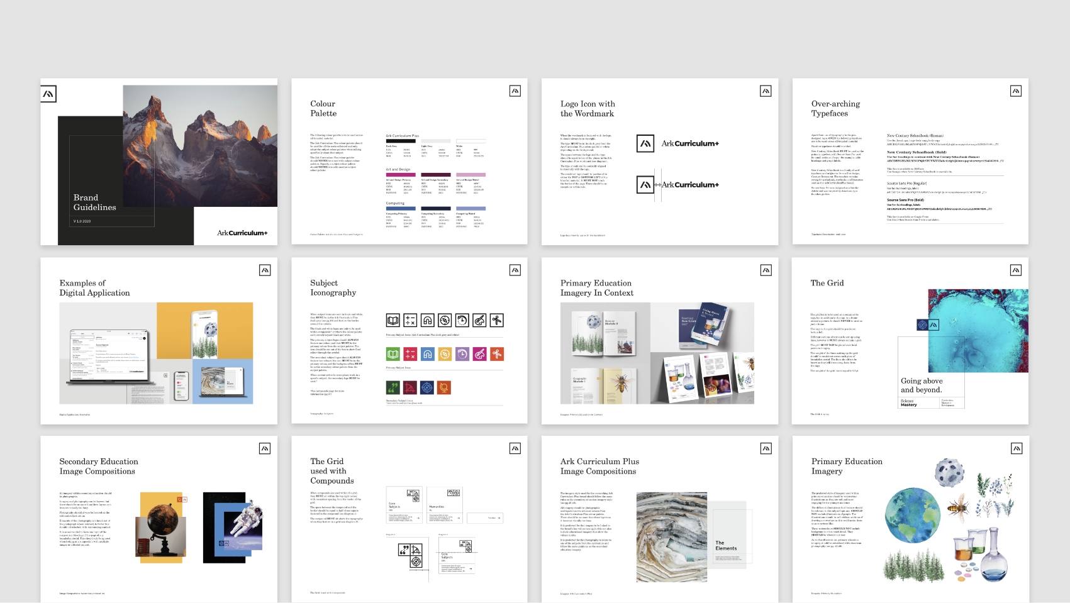Click the corner logo on Primary Education Imagery page
This screenshot has height=603, width=1070.
click(1016, 448)
